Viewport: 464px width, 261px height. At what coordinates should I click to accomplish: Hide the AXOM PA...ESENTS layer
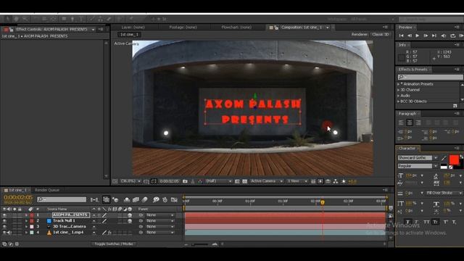4,215
